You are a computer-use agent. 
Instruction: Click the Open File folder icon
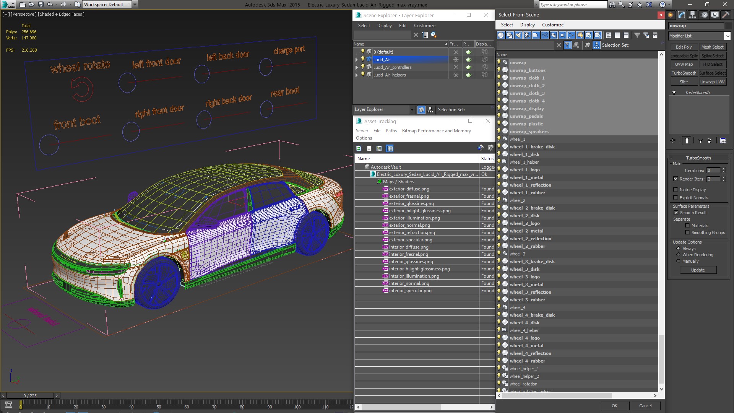coord(32,5)
